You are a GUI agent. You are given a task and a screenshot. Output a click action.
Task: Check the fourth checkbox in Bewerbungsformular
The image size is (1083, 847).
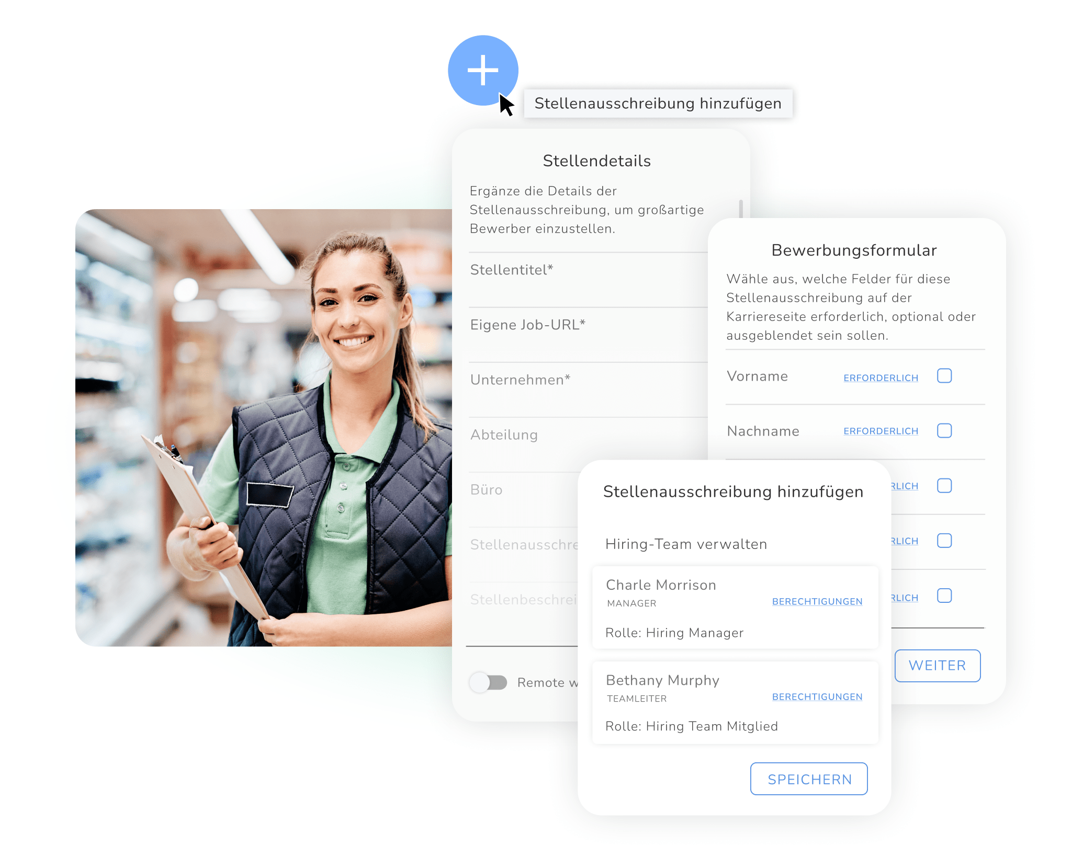944,541
